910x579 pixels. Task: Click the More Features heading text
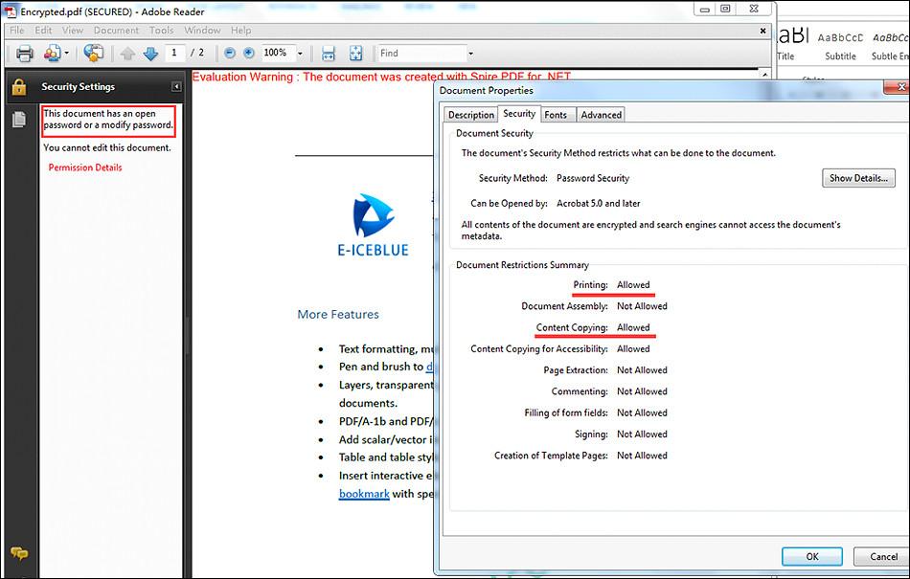(x=338, y=314)
